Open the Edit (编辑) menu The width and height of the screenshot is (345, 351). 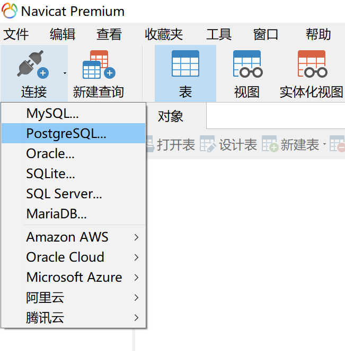pos(63,34)
